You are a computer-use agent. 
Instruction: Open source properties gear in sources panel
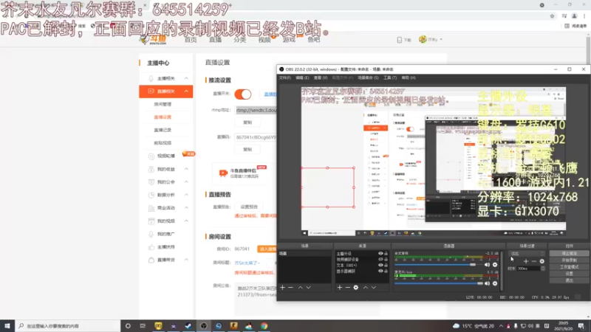(356, 288)
